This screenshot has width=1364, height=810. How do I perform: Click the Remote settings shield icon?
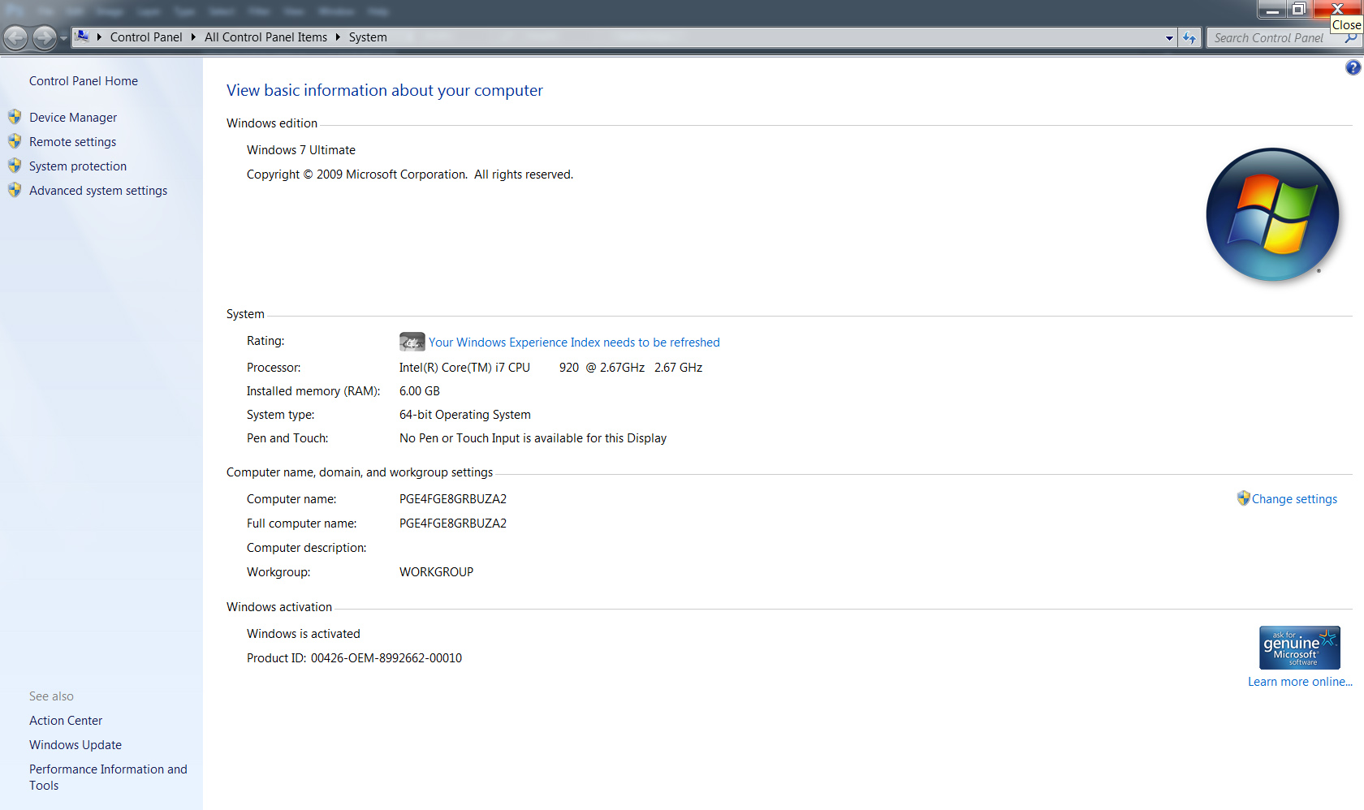(15, 141)
